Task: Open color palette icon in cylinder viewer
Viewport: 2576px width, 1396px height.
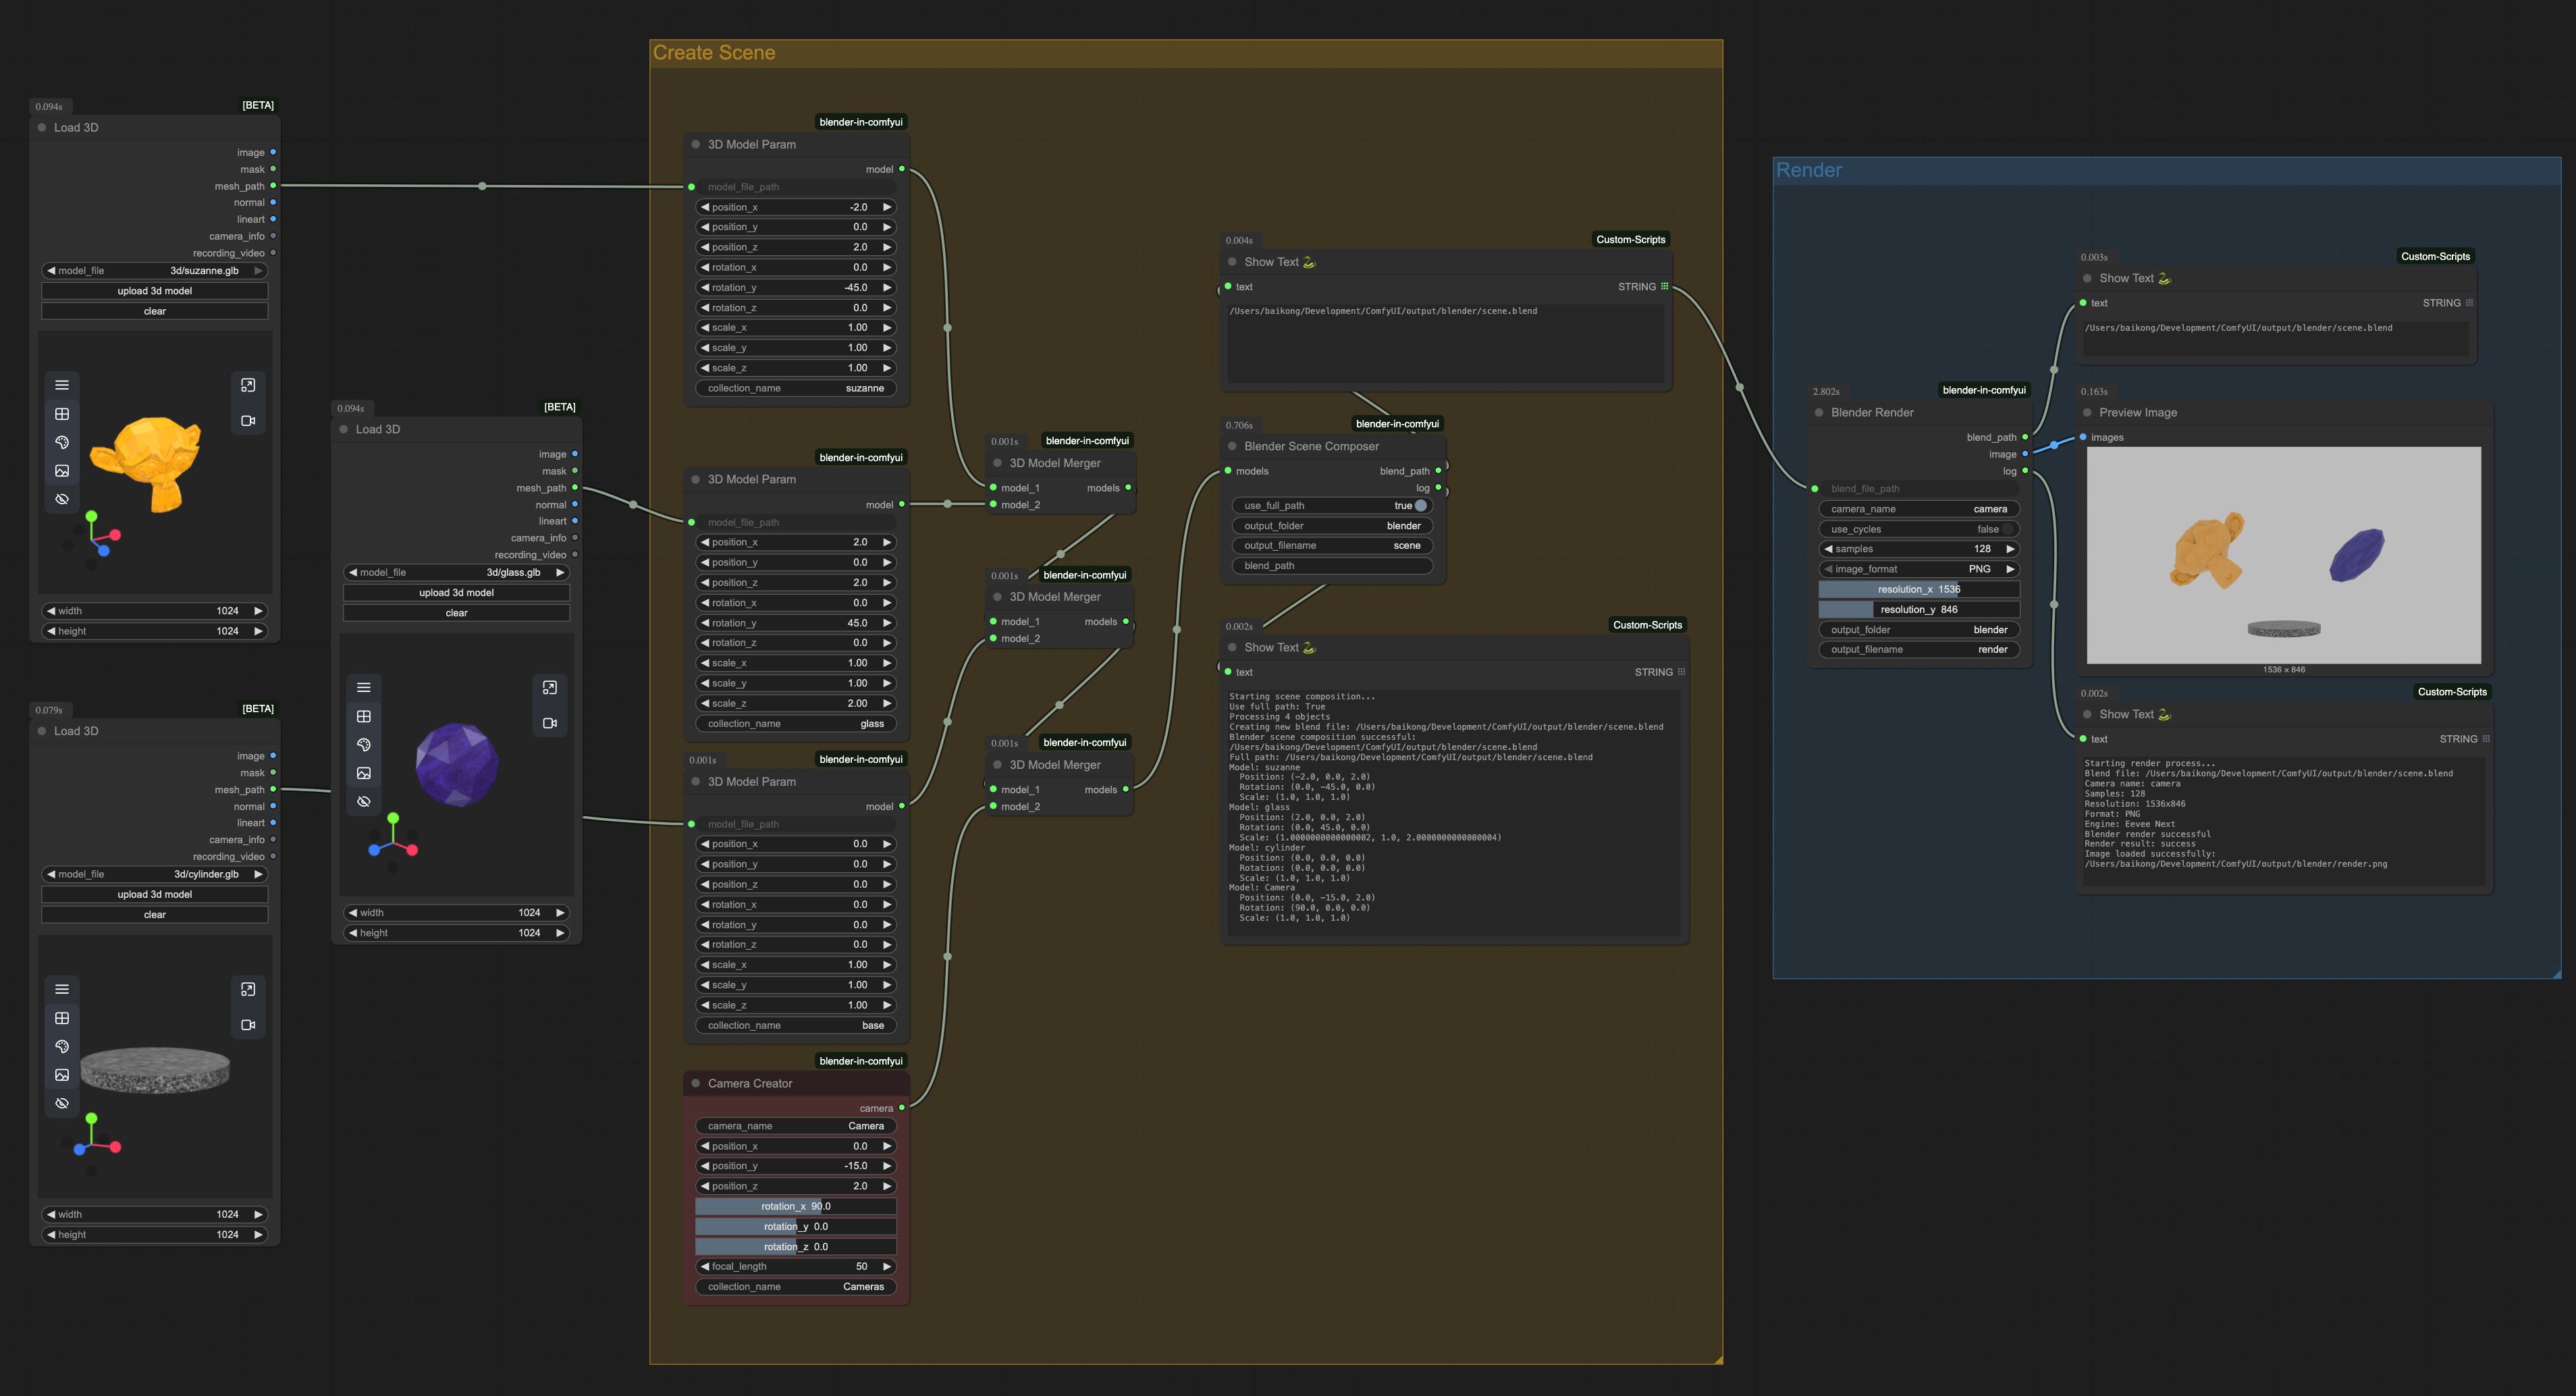Action: click(62, 1047)
